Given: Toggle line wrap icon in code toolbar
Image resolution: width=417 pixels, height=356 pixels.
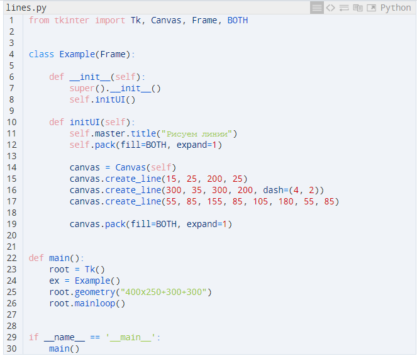Looking at the screenshot, I should 344,8.
